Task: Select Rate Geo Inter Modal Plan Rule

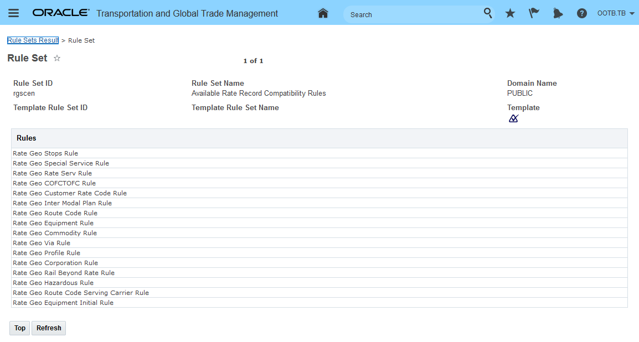Action: 319,203
